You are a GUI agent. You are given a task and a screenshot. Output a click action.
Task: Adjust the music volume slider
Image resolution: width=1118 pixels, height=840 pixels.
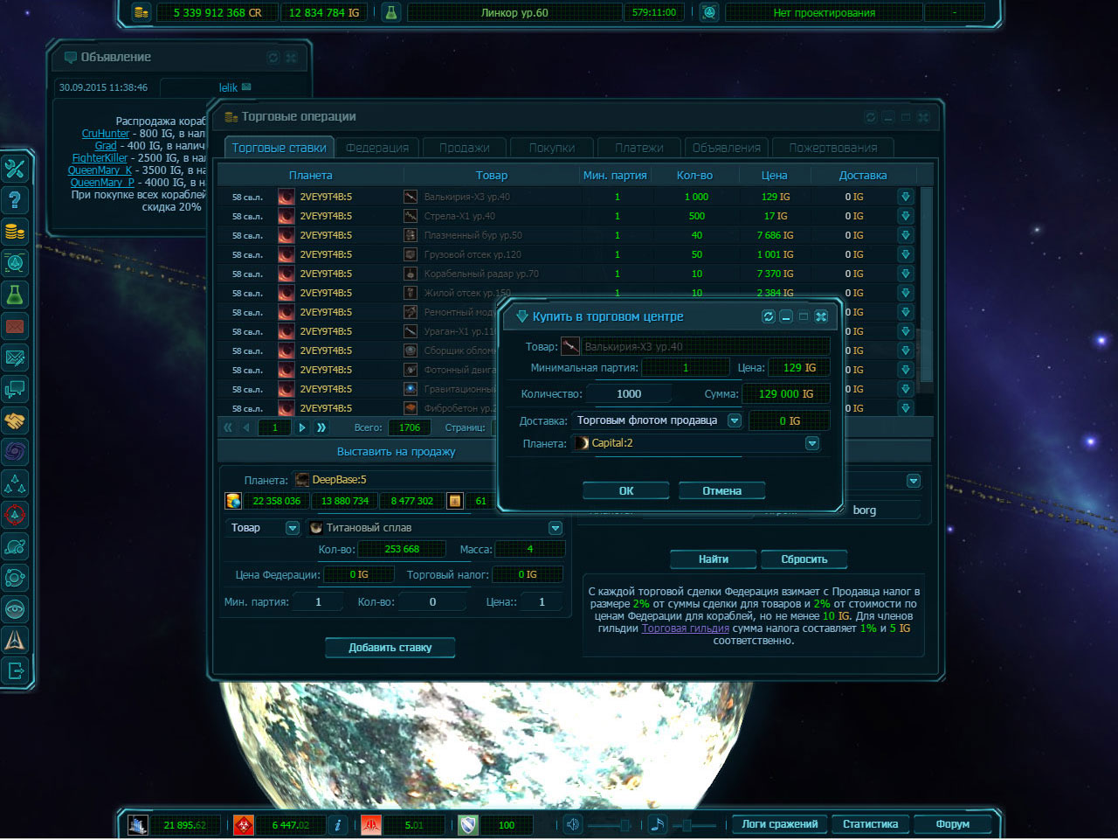(x=694, y=824)
